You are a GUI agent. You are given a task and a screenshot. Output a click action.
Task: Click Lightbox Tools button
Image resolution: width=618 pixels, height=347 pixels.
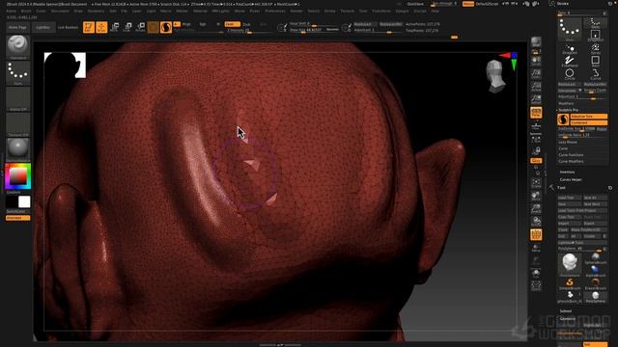pyautogui.click(x=582, y=242)
